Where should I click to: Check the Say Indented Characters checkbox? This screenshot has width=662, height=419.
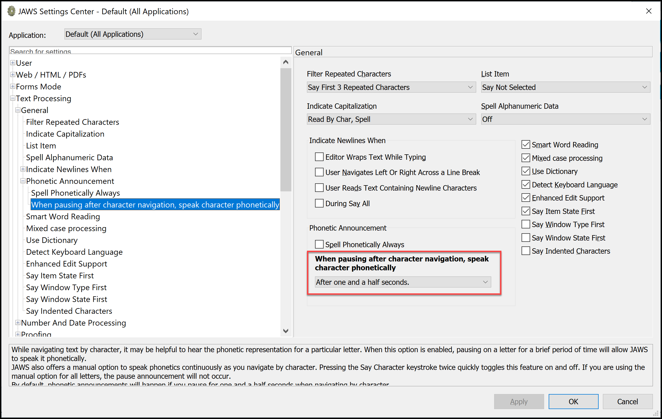526,251
